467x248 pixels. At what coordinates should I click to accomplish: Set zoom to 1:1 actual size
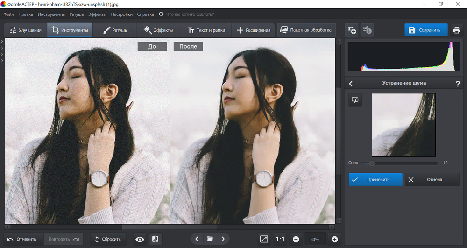click(x=280, y=239)
